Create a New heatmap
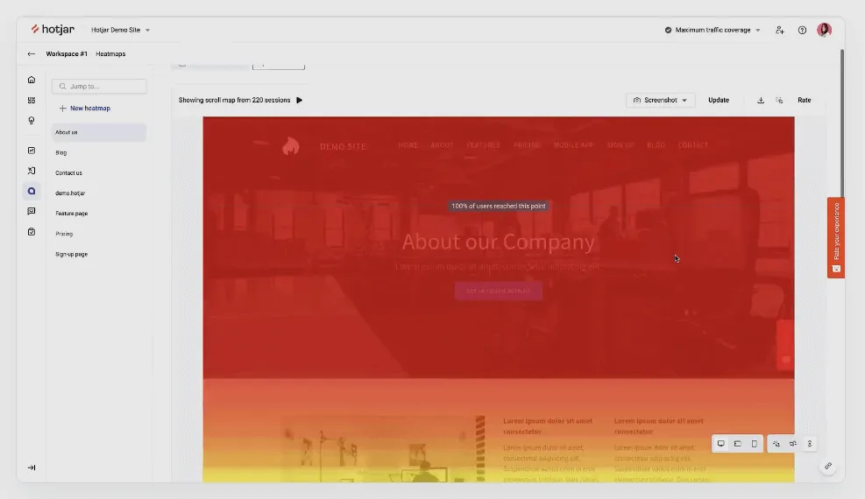This screenshot has width=865, height=499. pos(85,109)
